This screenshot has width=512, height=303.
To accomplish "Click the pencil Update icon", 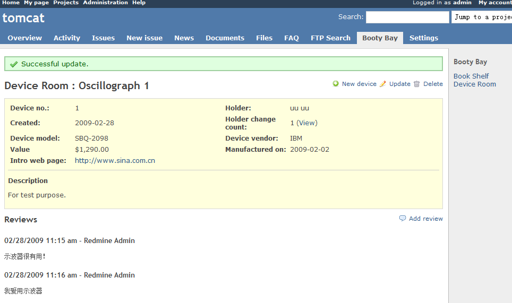I will [x=383, y=84].
